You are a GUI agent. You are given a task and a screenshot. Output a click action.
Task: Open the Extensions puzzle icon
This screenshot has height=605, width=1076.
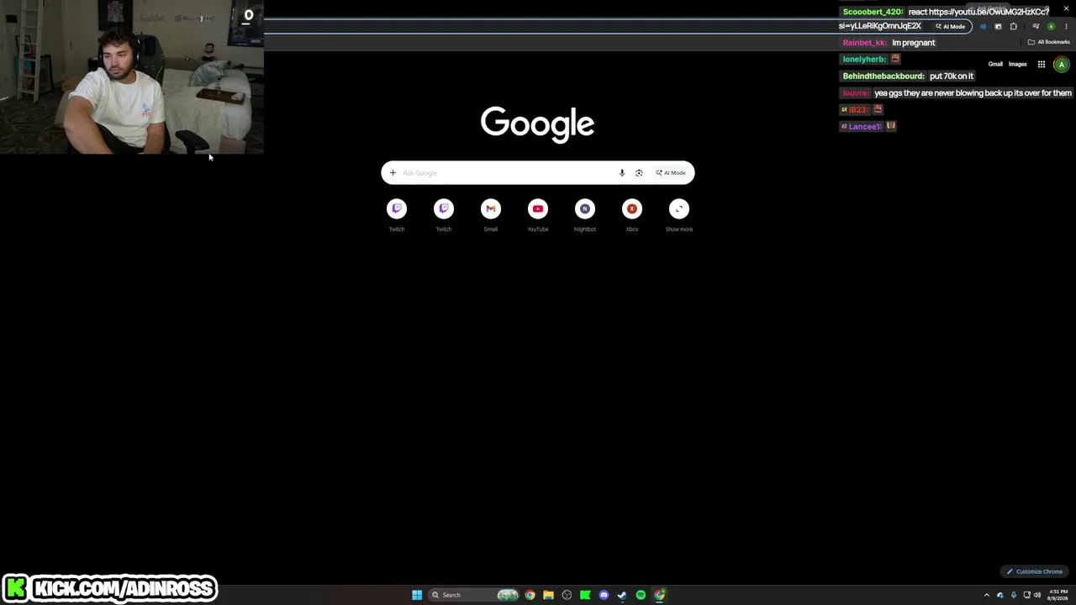tap(1014, 26)
